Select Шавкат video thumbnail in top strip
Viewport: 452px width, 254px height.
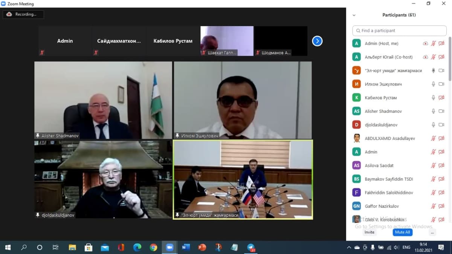point(227,41)
